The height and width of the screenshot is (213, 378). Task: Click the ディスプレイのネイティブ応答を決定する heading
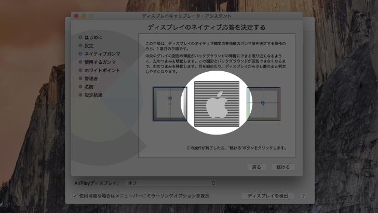206,27
